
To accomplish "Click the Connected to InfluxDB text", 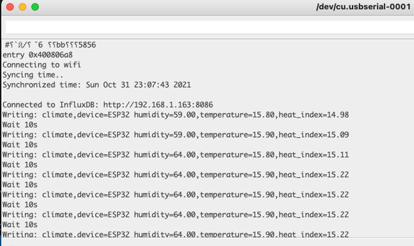I will [50, 105].
